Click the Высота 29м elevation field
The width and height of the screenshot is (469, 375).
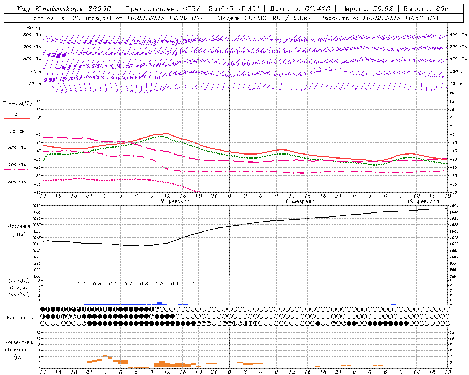pos(426,9)
